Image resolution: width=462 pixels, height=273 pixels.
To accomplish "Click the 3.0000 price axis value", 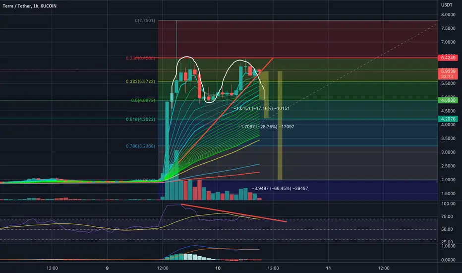I will coord(448,152).
